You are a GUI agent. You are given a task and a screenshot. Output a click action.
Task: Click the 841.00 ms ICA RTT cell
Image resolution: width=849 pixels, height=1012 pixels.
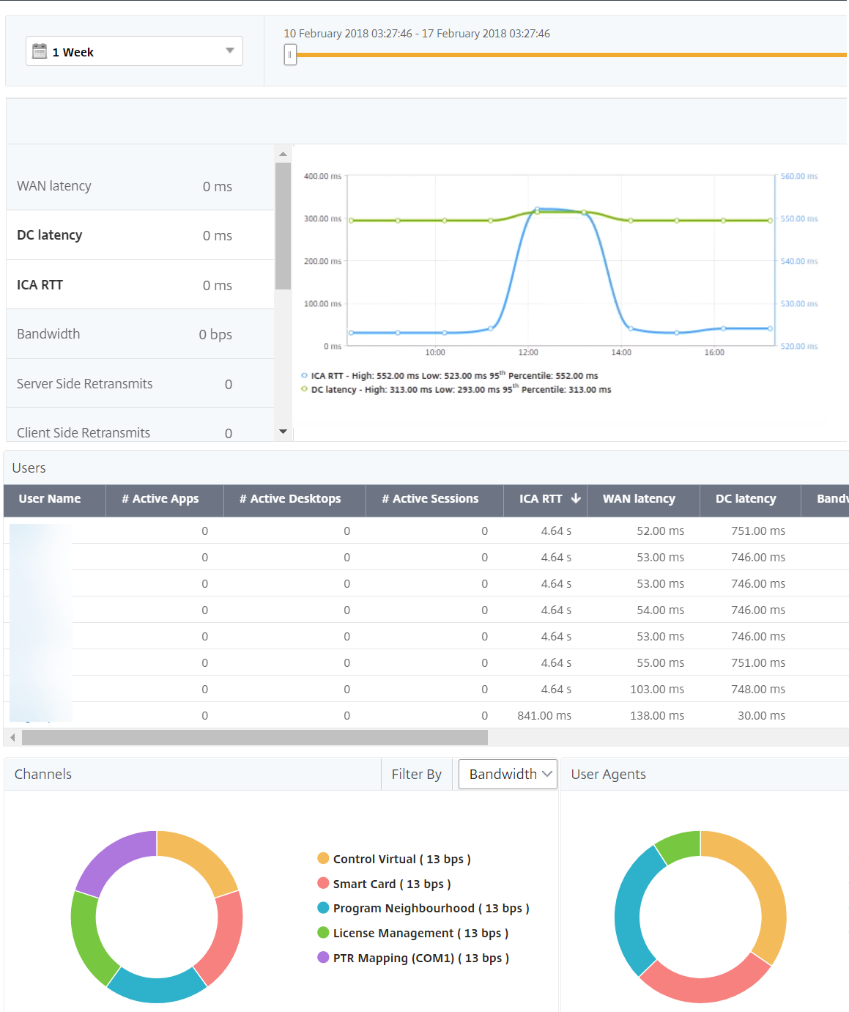click(544, 715)
